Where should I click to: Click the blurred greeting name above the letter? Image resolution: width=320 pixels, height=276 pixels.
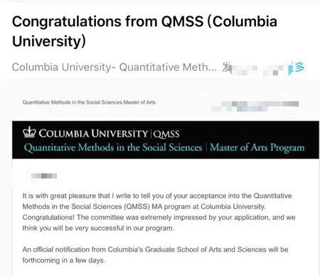pyautogui.click(x=44, y=176)
